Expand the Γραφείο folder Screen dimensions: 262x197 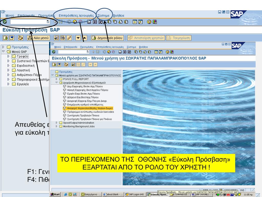coord(8,56)
